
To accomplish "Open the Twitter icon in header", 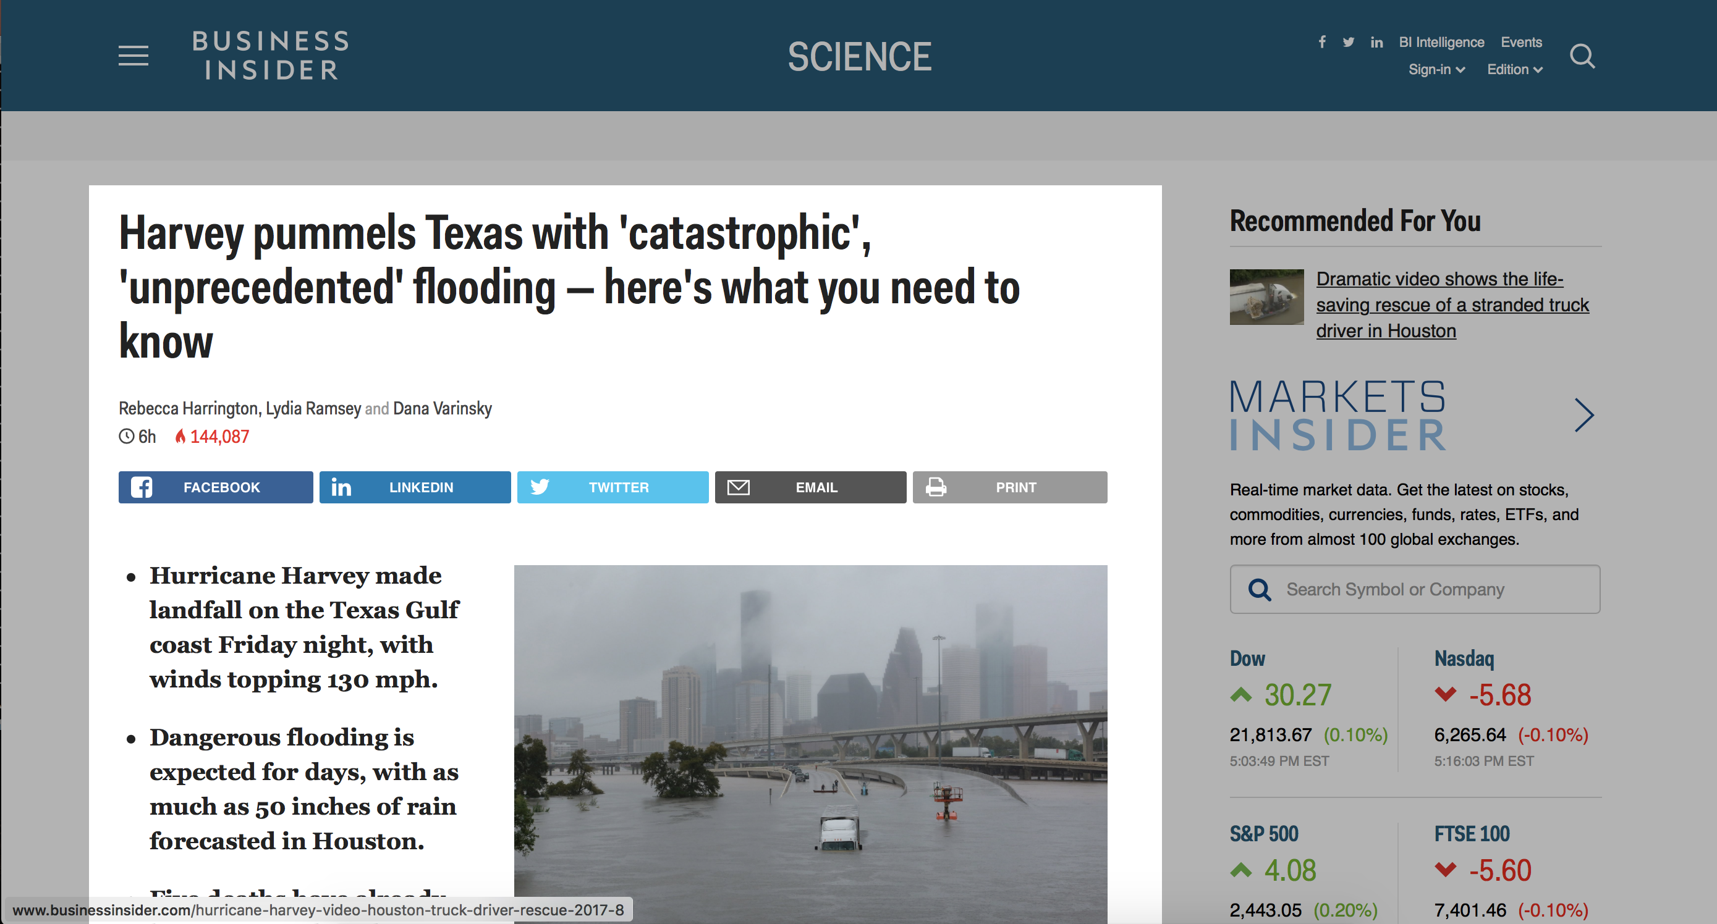I will click(x=1349, y=42).
